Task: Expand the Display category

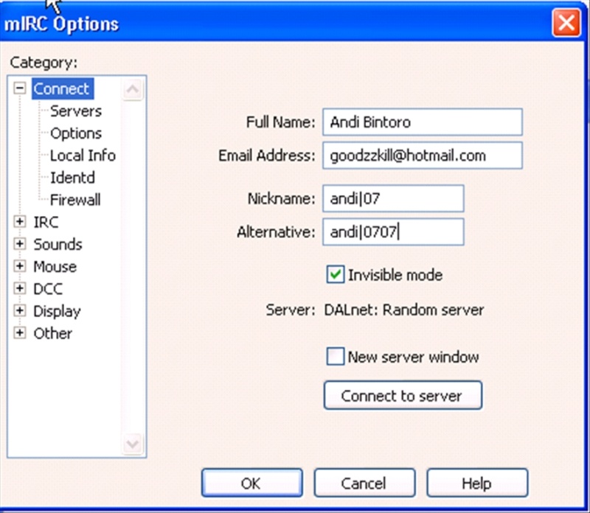Action: [x=20, y=310]
